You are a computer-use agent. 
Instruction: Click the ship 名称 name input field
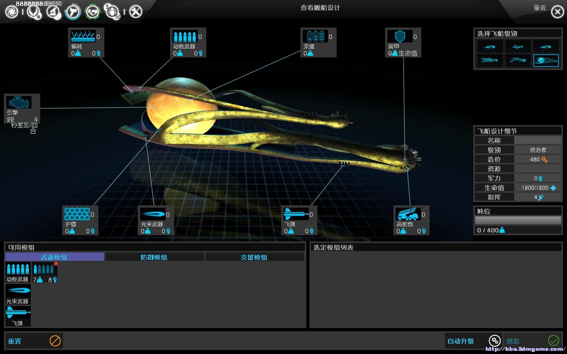click(538, 140)
